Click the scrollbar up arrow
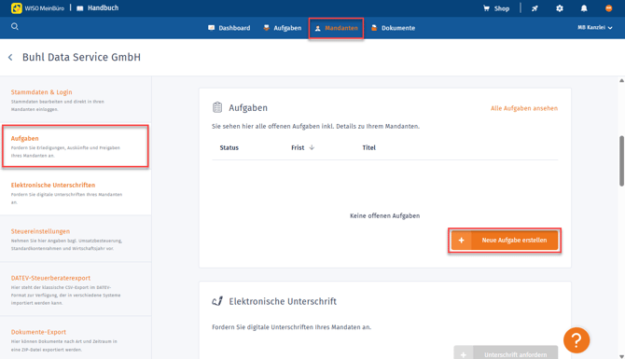 coord(621,80)
